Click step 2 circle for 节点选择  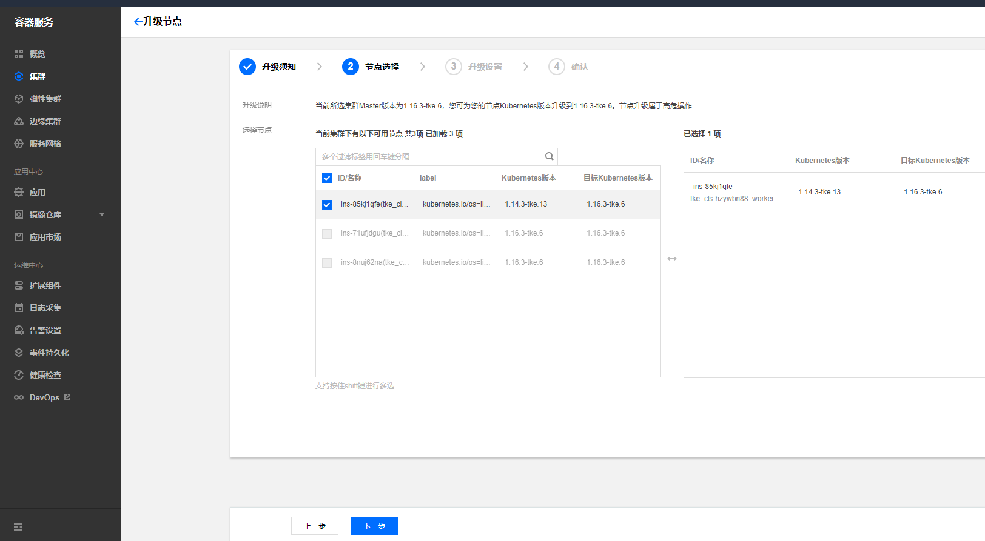(351, 67)
